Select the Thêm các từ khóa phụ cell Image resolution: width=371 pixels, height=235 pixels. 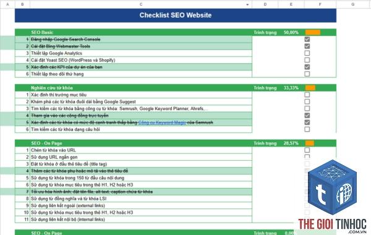(x=141, y=171)
